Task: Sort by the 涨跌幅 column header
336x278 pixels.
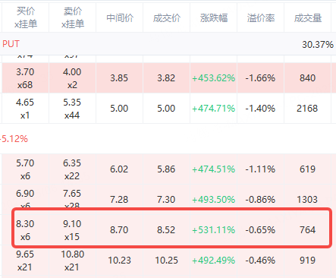Action: (214, 17)
